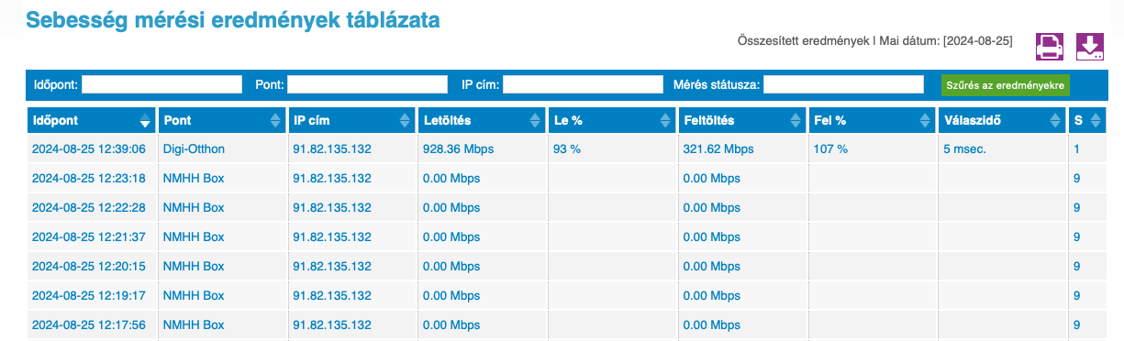This screenshot has width=1124, height=341.
Task: Sort by Le % column arrows
Action: [x=666, y=121]
